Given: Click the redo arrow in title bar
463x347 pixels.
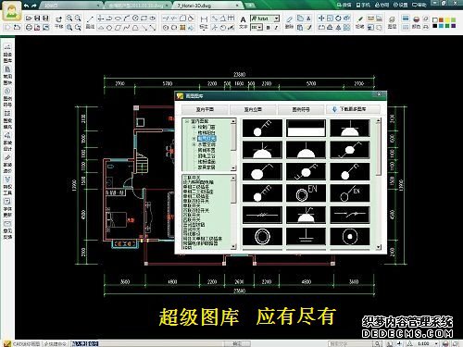Looking at the screenshot, I should click(x=34, y=6).
